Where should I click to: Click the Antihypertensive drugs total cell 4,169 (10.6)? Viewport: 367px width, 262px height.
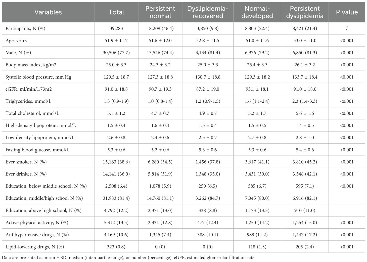coord(116,235)
